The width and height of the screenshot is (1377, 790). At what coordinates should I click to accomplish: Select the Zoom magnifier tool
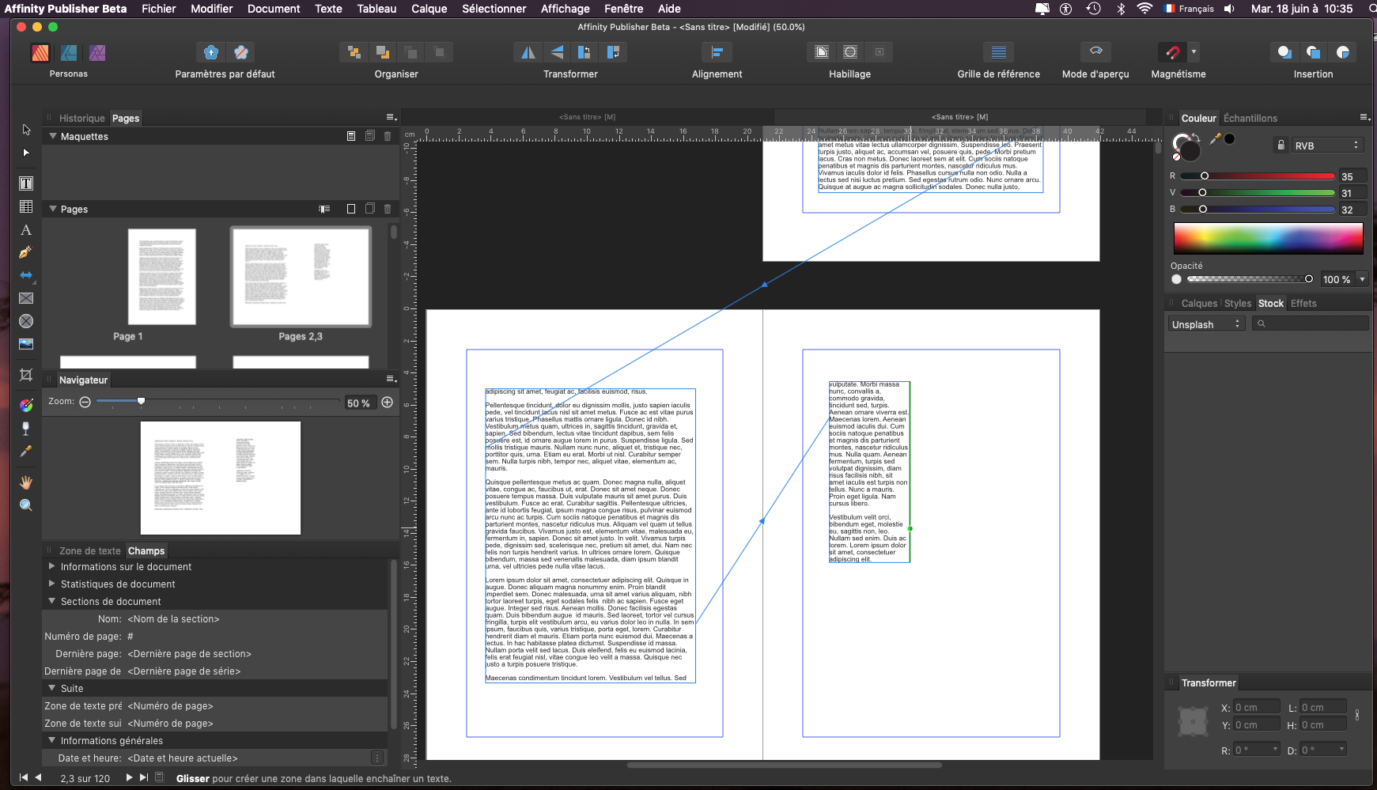click(26, 505)
